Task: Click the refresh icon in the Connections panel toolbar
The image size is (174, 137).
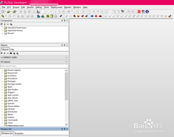Action: [x=1, y=24]
